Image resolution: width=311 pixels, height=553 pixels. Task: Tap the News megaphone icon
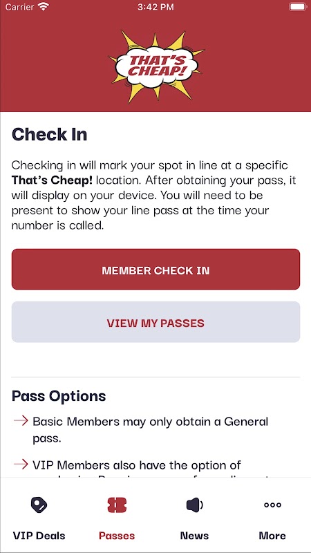[x=194, y=505]
